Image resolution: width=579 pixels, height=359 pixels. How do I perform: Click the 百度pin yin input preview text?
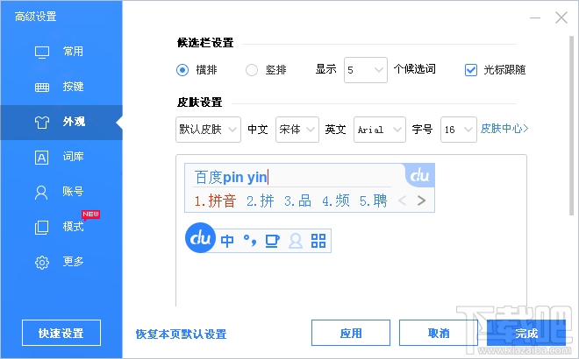[x=231, y=177]
